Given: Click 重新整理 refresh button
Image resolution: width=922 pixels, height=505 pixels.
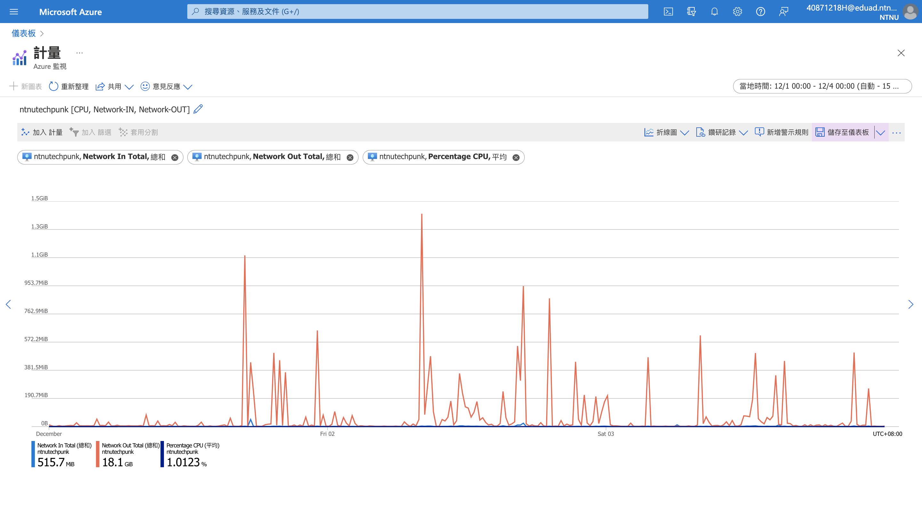Looking at the screenshot, I should [x=69, y=86].
